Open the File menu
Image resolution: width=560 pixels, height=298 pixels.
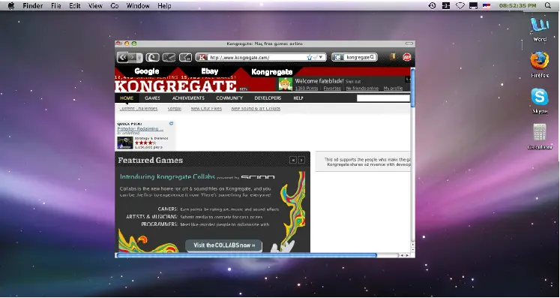(x=56, y=6)
